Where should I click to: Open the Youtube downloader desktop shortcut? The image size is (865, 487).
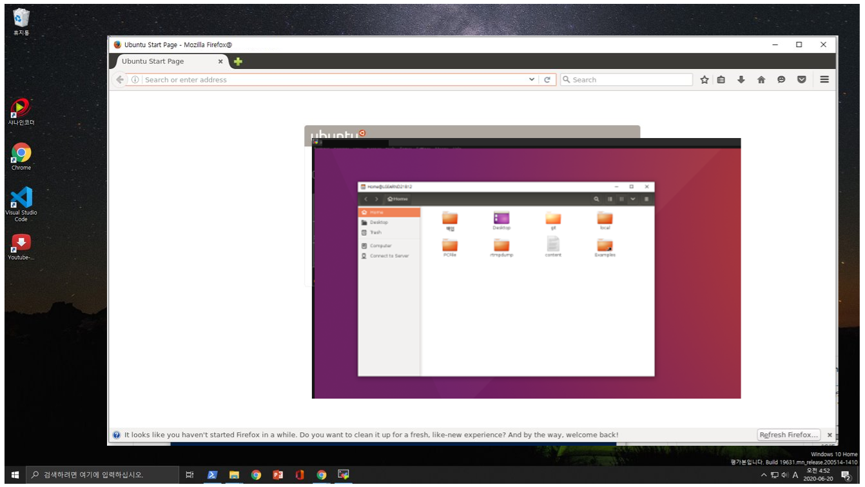(21, 247)
